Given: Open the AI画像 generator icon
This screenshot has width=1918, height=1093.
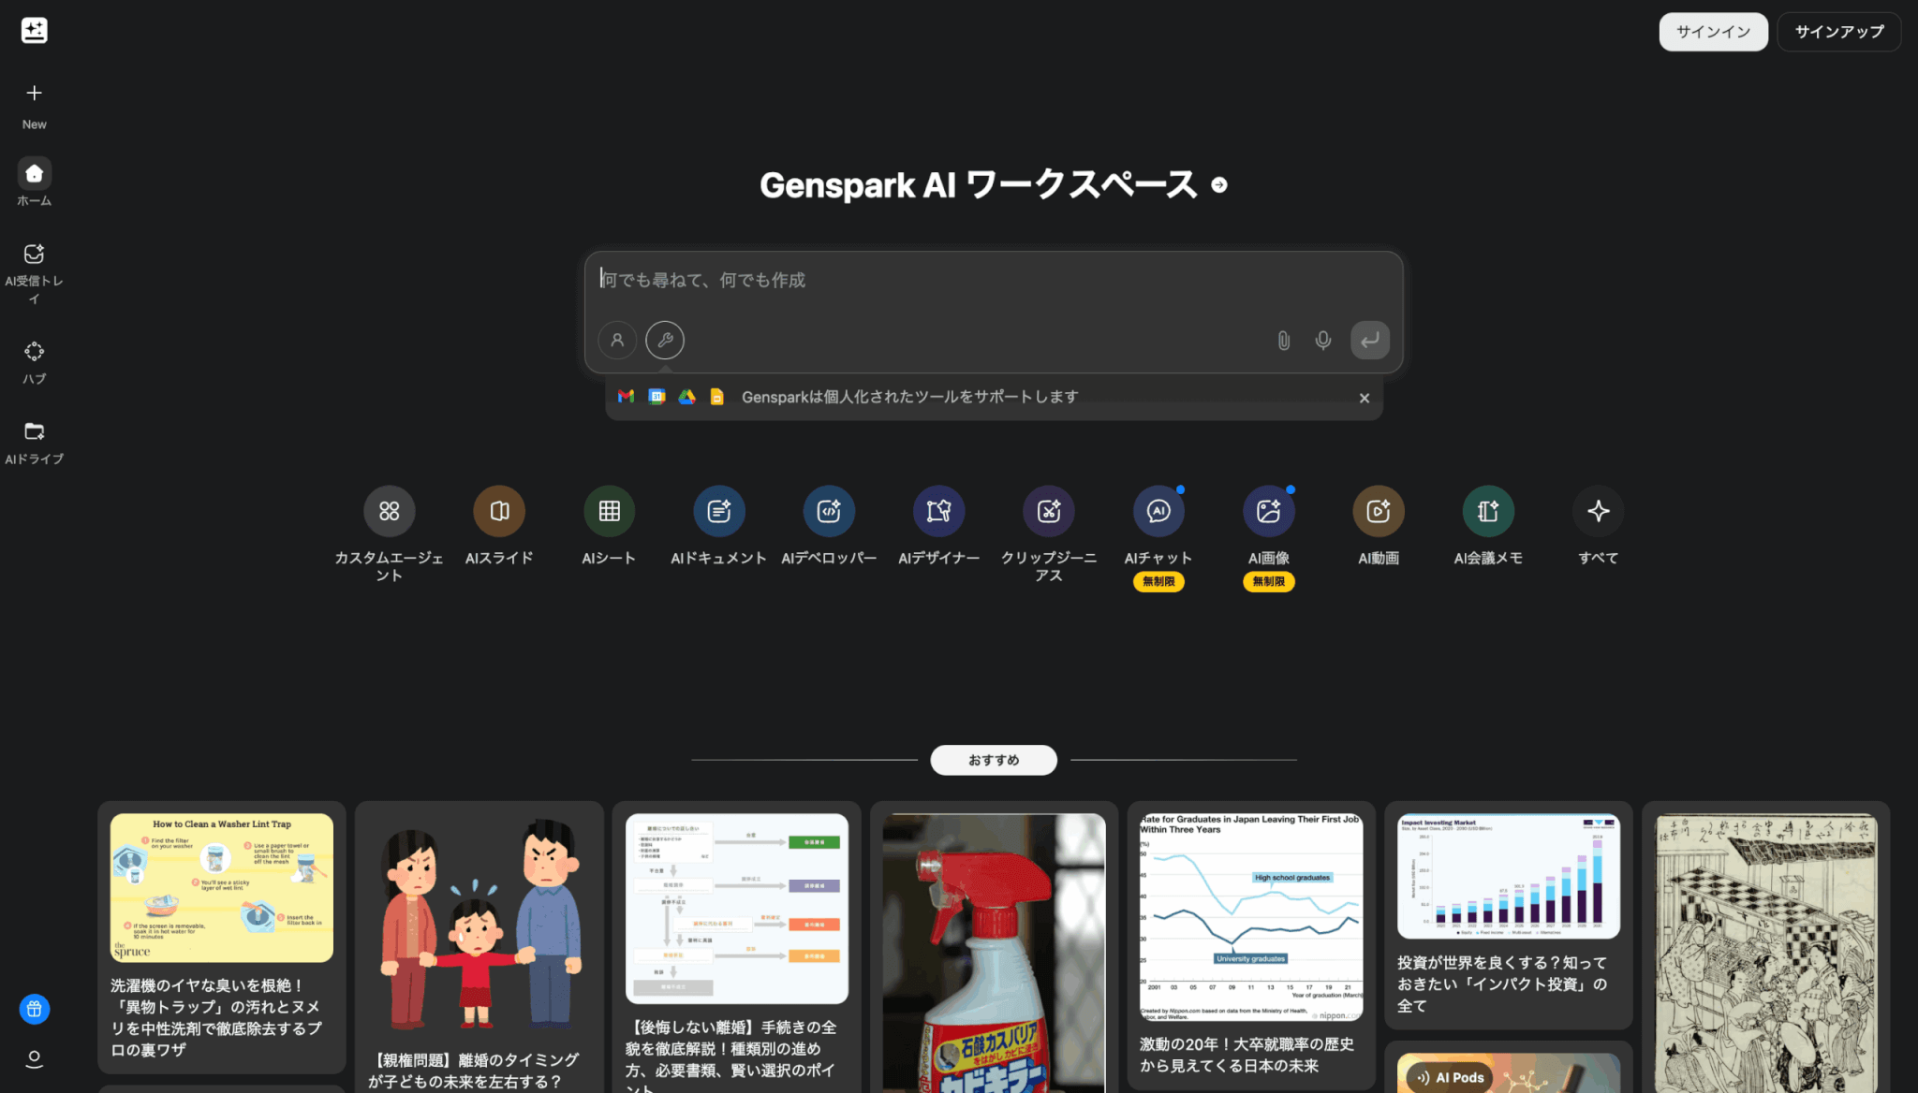Looking at the screenshot, I should (x=1268, y=511).
